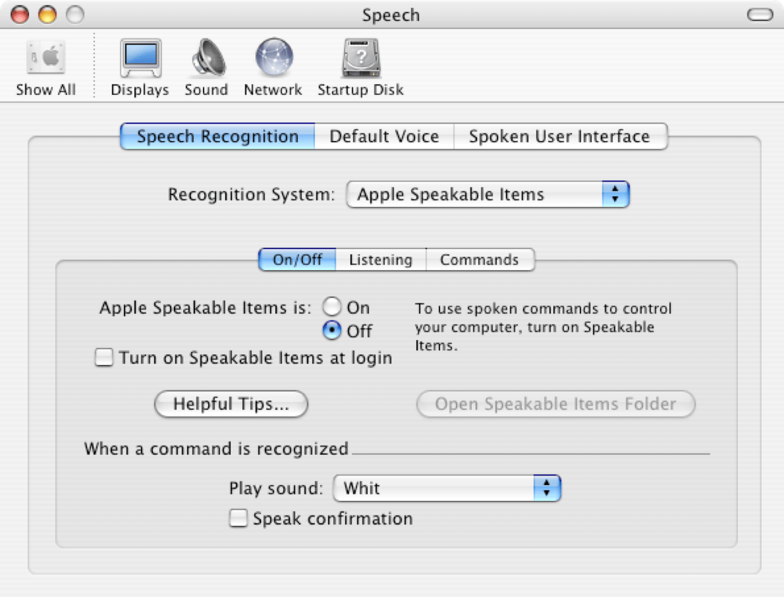Select the Off radio button
This screenshot has width=784, height=597.
[332, 331]
